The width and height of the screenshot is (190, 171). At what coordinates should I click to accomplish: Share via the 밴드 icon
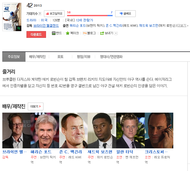coord(54,33)
